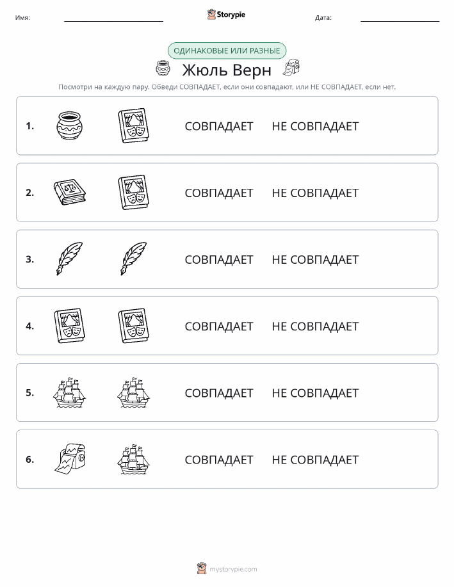The image size is (454, 587).
Task: Click the Дата date line field
Action: (x=400, y=18)
